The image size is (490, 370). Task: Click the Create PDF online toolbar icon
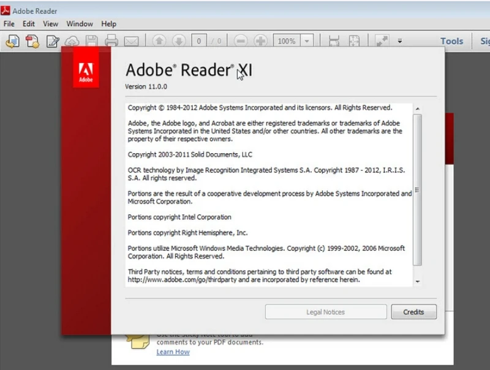[32, 41]
